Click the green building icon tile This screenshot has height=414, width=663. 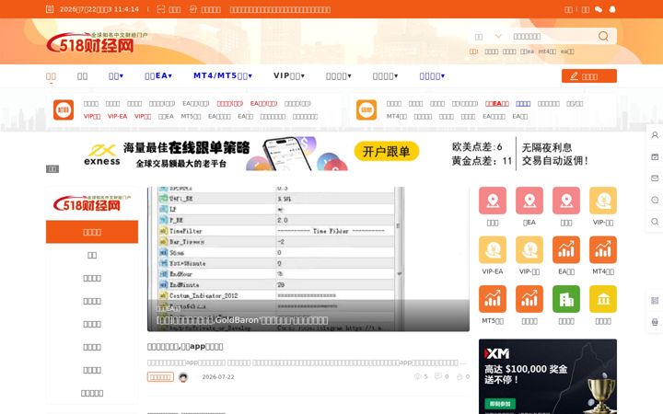coord(566,299)
